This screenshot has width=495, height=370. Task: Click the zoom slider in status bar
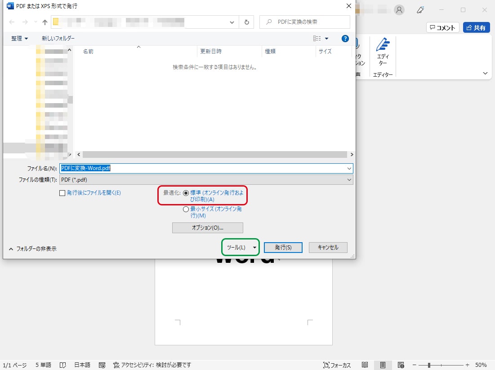pyautogui.click(x=430, y=365)
